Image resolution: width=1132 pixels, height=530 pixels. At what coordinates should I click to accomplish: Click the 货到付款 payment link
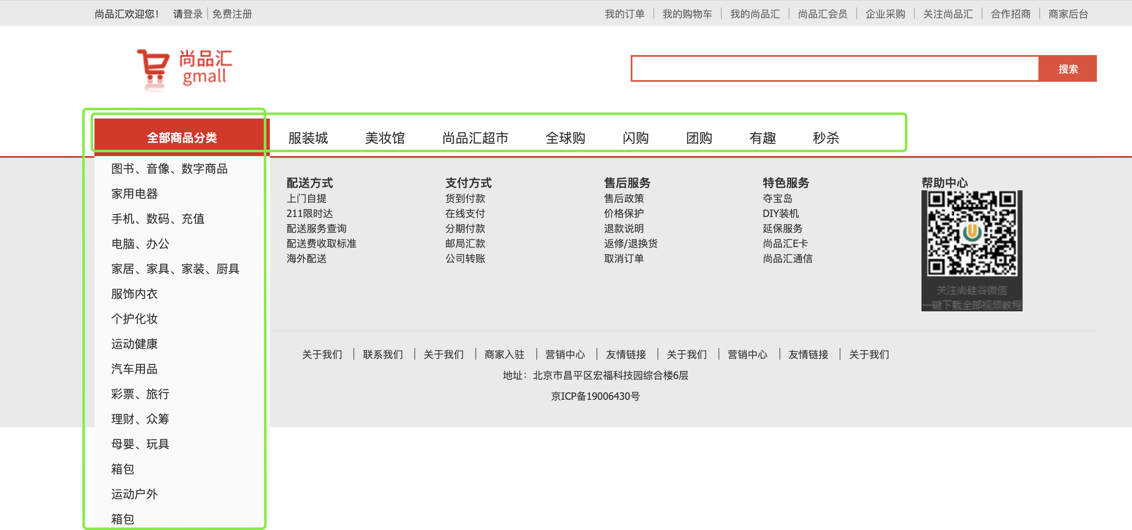[x=465, y=199]
